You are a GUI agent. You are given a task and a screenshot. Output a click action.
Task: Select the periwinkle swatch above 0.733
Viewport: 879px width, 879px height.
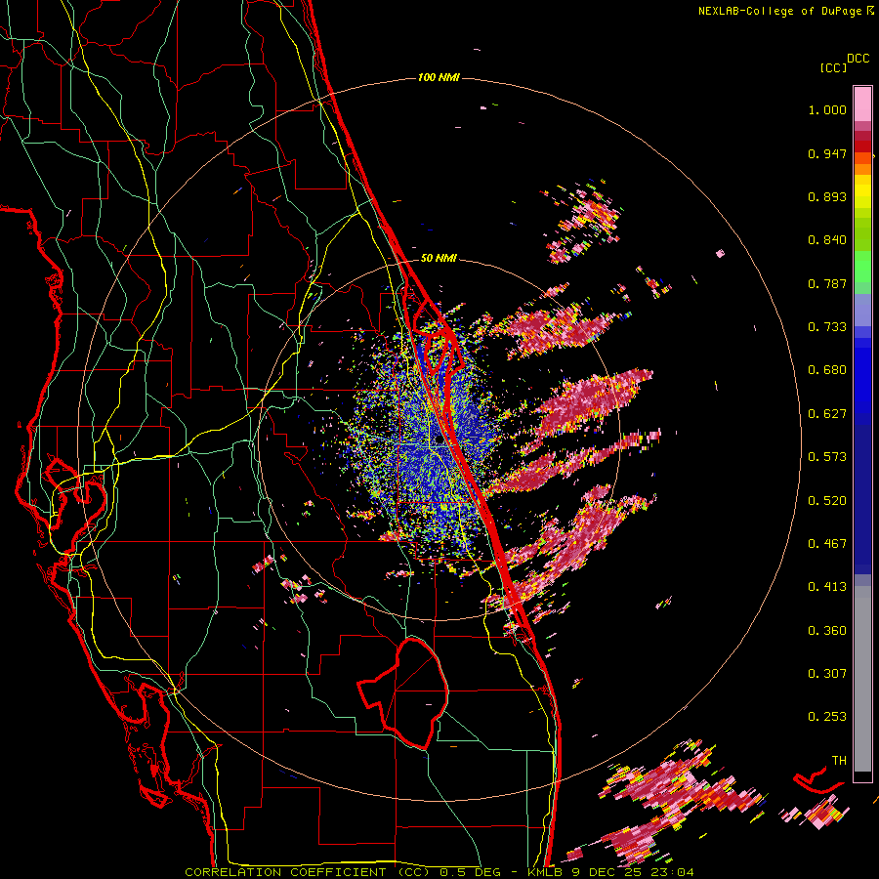pos(862,310)
